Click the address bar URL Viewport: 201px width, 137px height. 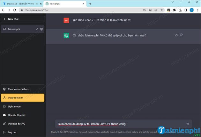[x=37, y=10]
